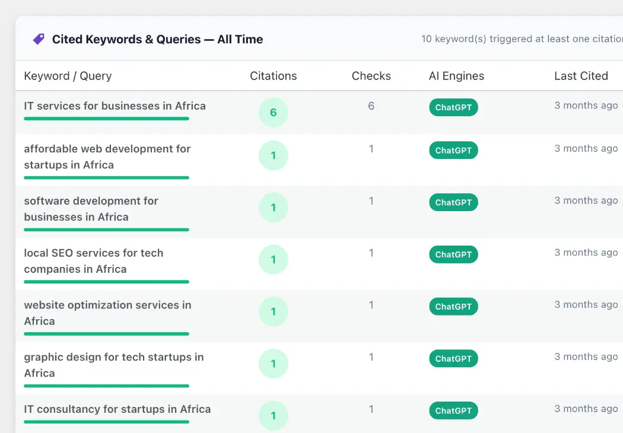Click ChatGPT tag in affordable web development row
The image size is (623, 433).
click(453, 150)
